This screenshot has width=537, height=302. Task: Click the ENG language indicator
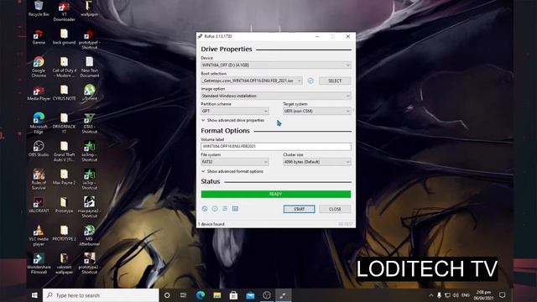466,295
